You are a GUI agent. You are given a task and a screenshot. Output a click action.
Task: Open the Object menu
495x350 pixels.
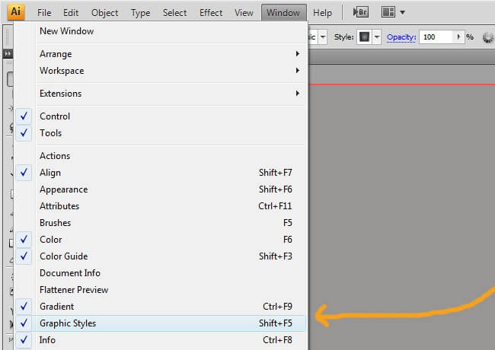pos(104,13)
